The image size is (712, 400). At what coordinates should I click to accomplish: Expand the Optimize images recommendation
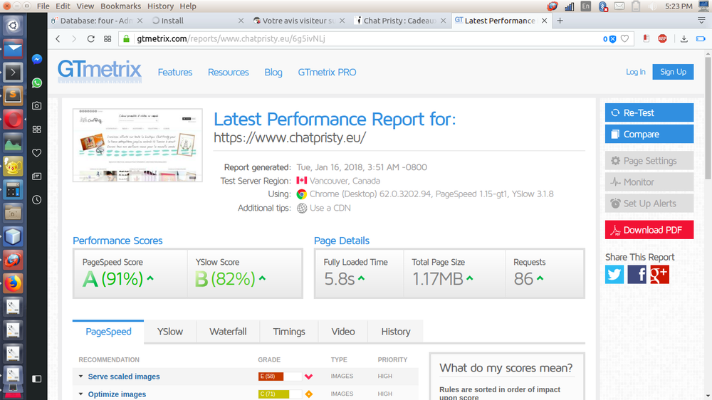(x=117, y=394)
